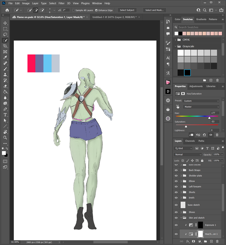Open the Preset dropdown in Properties

click(x=201, y=101)
